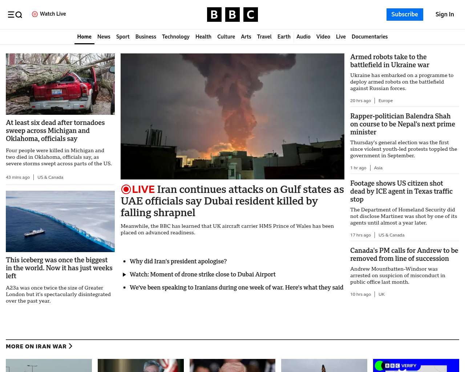This screenshot has height=372, width=465.
Task: Click the red LIVE indicator icon
Action: pos(126,189)
